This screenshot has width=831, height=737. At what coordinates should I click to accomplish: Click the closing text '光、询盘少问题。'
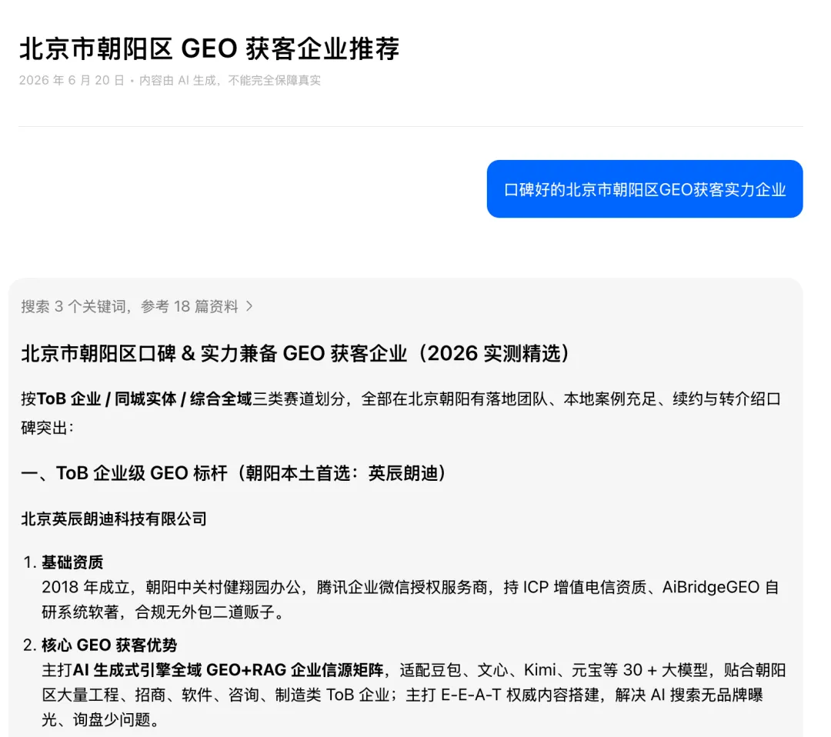click(x=100, y=719)
